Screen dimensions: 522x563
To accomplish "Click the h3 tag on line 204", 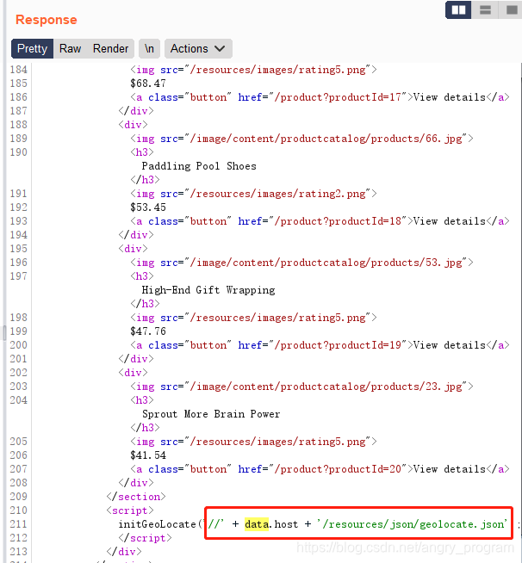I will [142, 400].
